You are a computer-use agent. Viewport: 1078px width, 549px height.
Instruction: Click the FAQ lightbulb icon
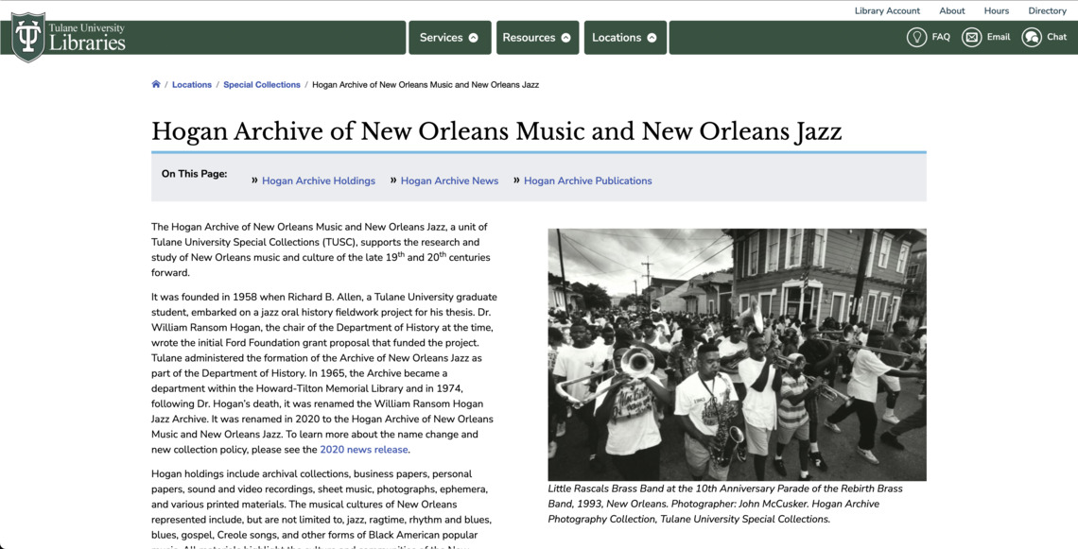(916, 37)
